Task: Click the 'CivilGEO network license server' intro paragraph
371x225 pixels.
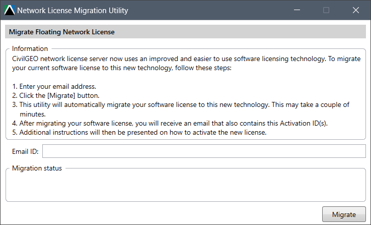Action: coord(186,63)
